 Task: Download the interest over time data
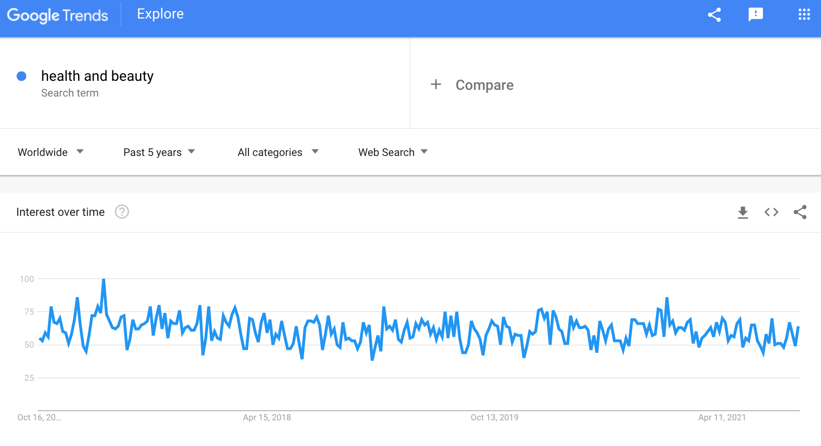pos(742,212)
